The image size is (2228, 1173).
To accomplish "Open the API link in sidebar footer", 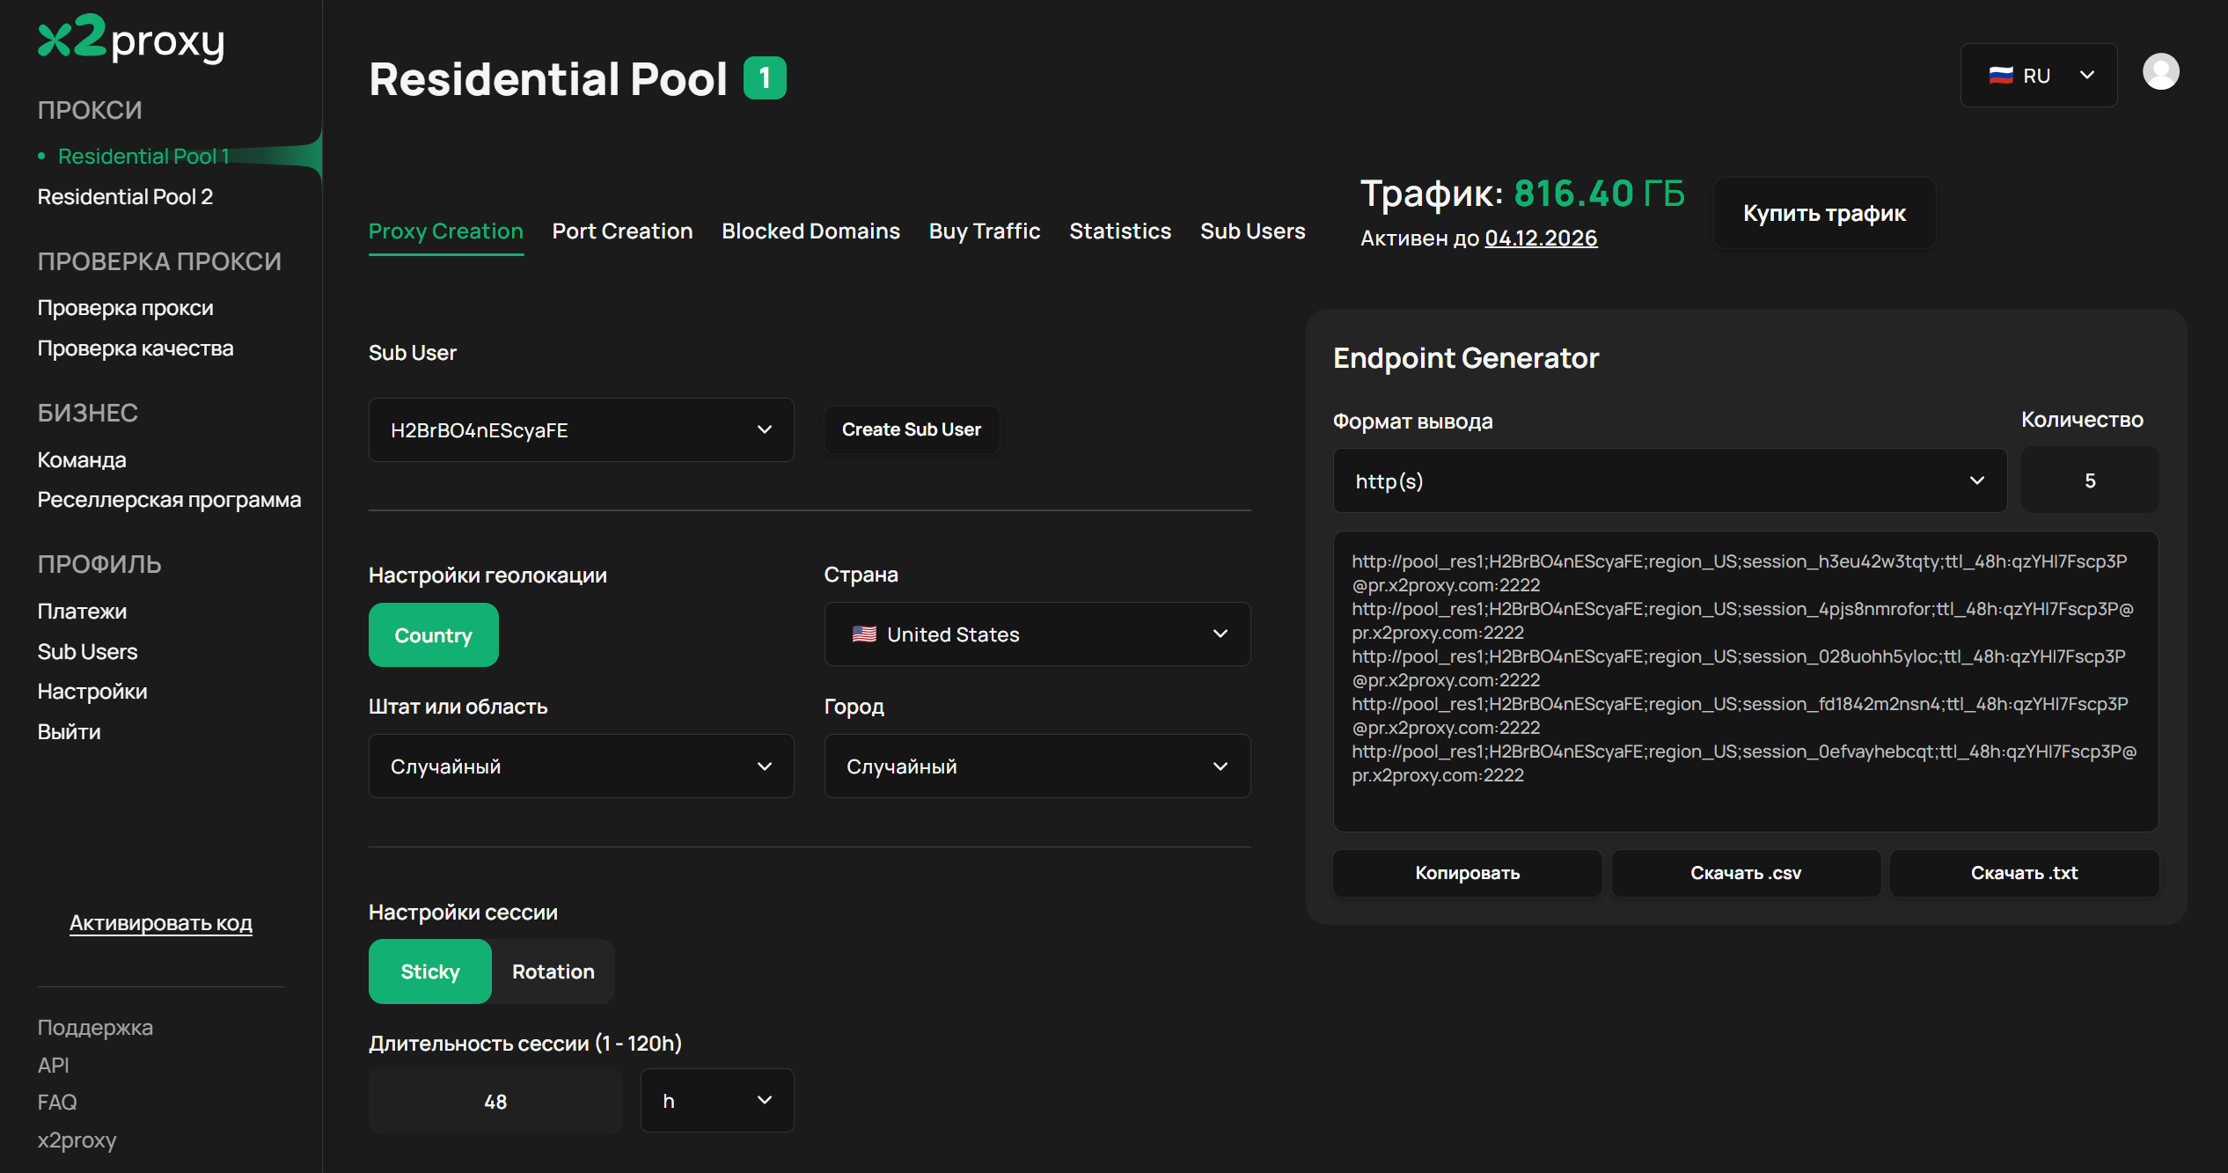I will [53, 1066].
